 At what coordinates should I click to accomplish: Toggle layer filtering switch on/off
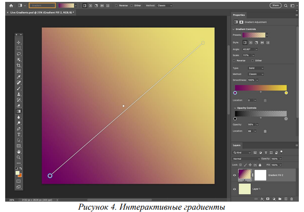(281, 152)
